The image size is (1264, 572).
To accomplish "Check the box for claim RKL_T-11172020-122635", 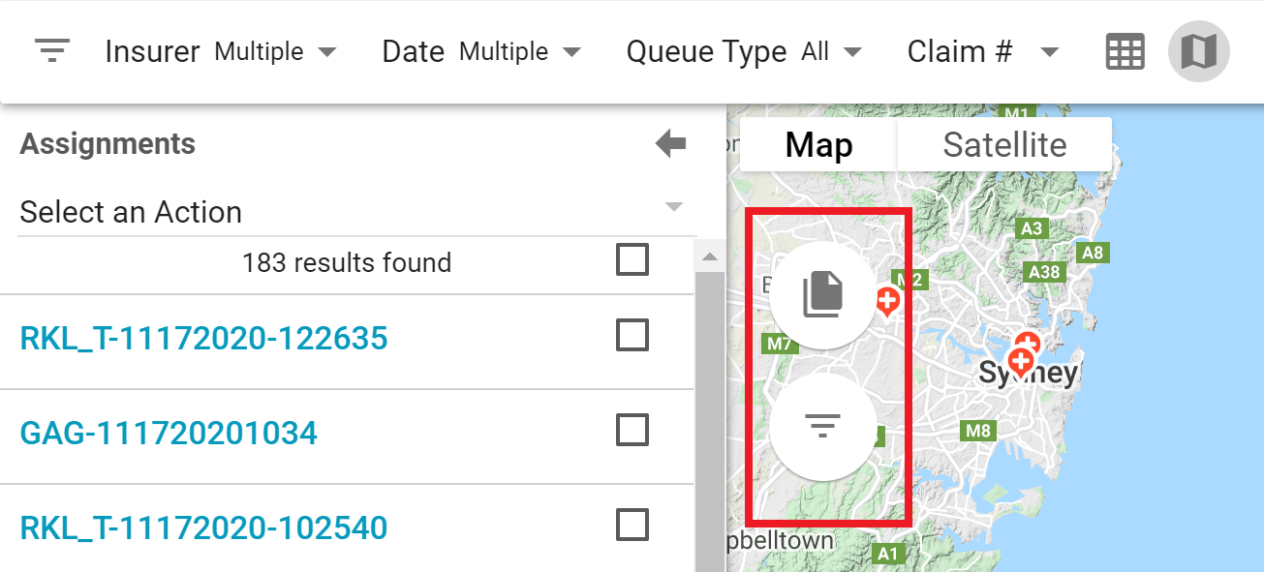I will pyautogui.click(x=632, y=335).
